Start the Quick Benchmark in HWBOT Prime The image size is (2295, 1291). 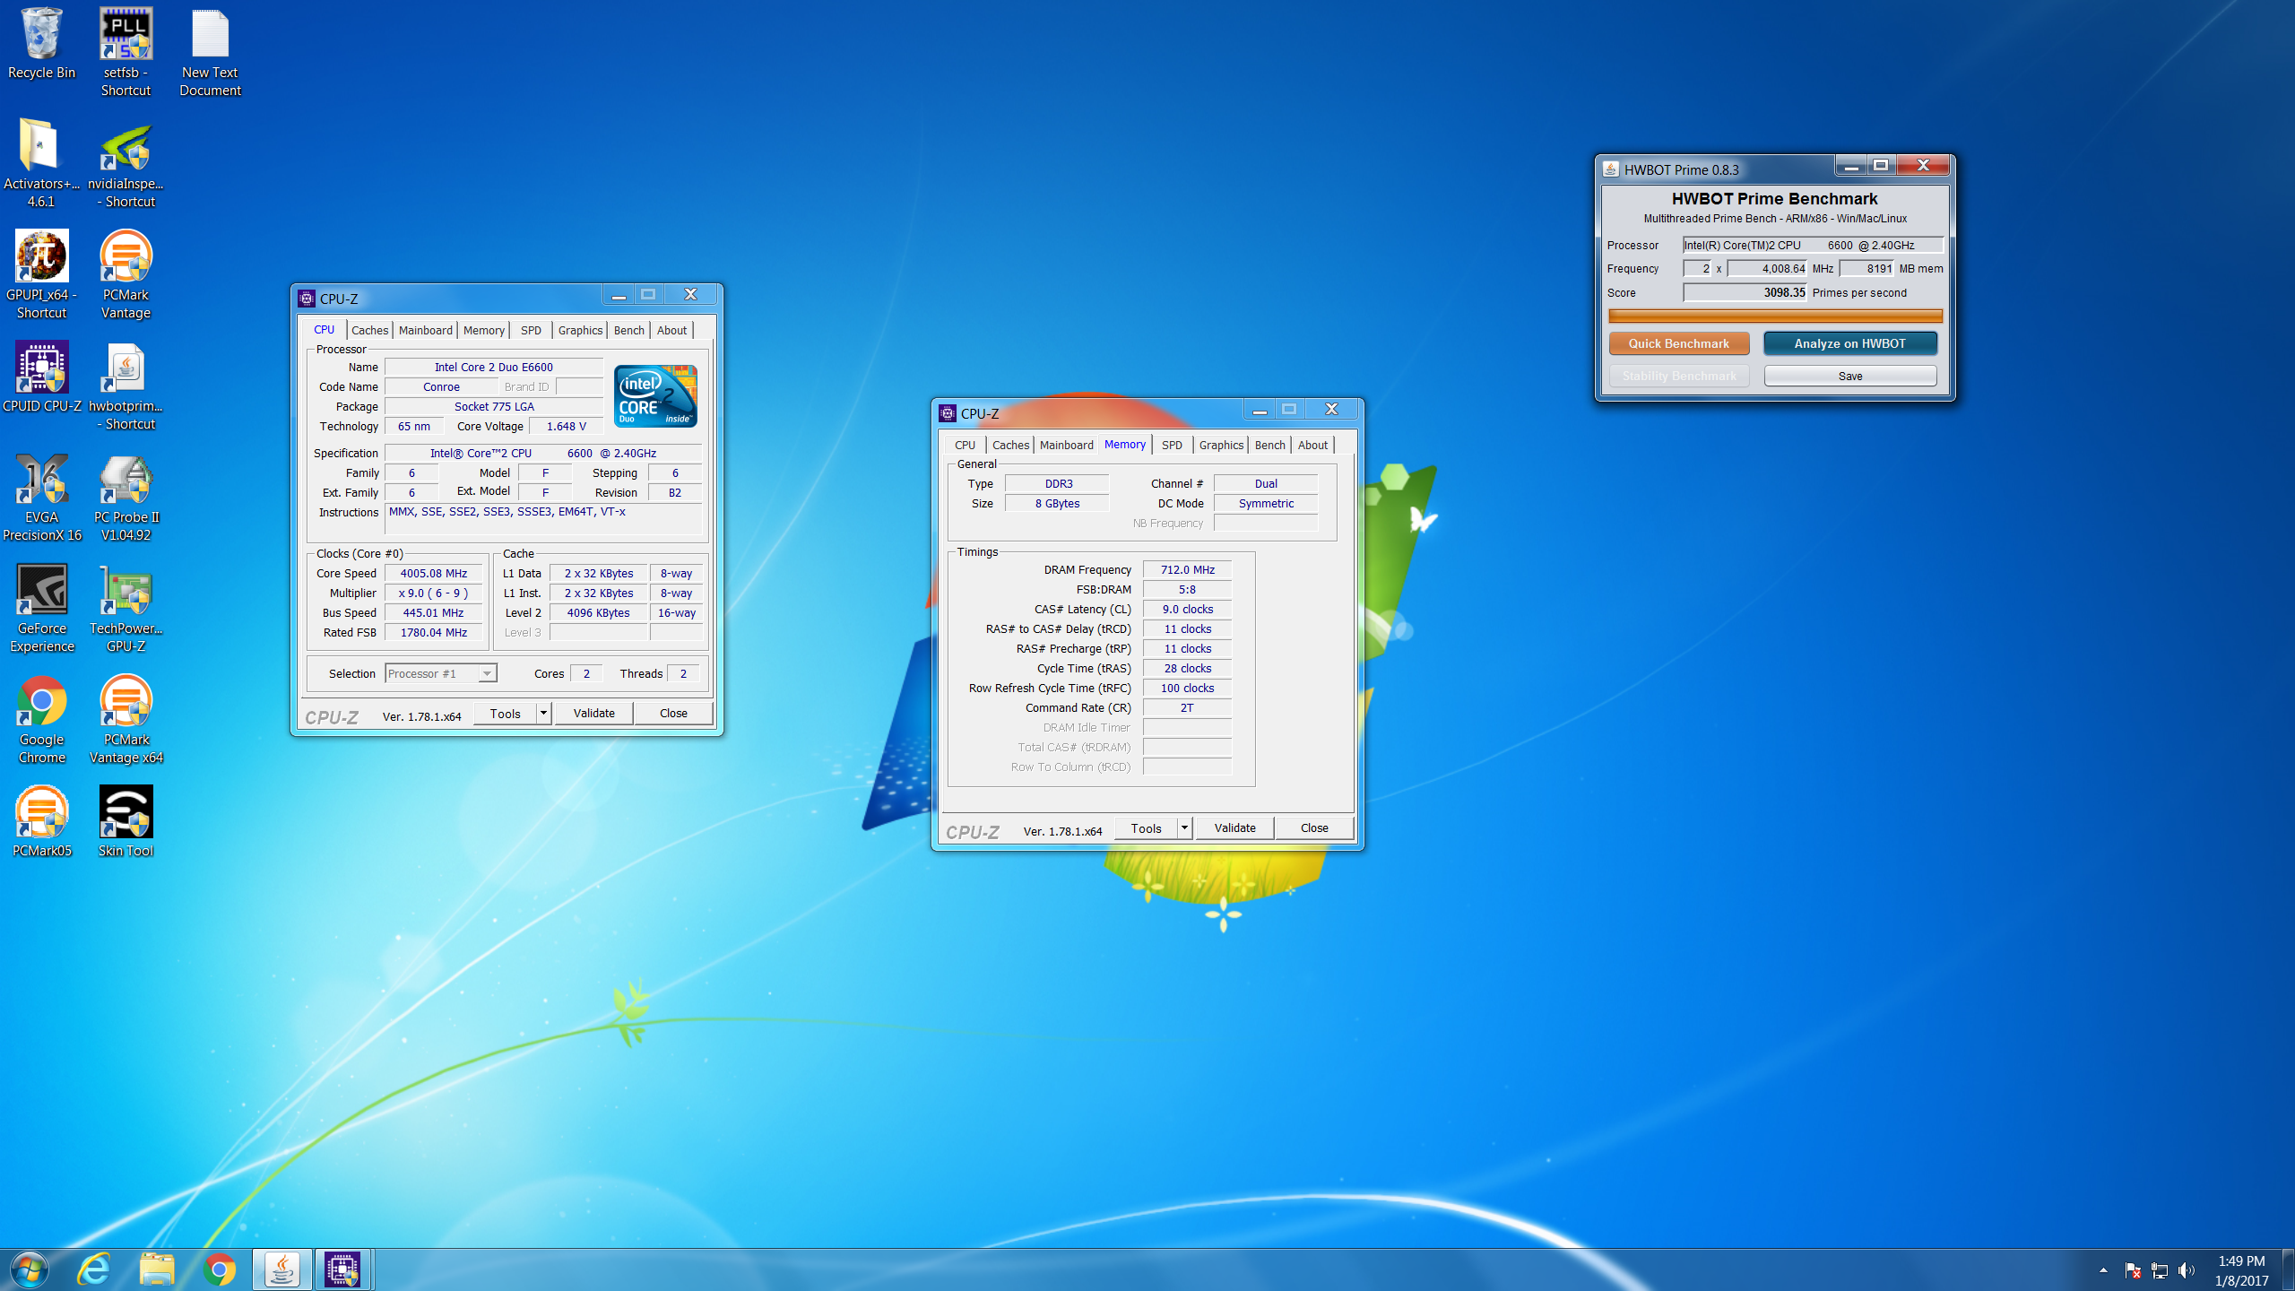pyautogui.click(x=1678, y=343)
